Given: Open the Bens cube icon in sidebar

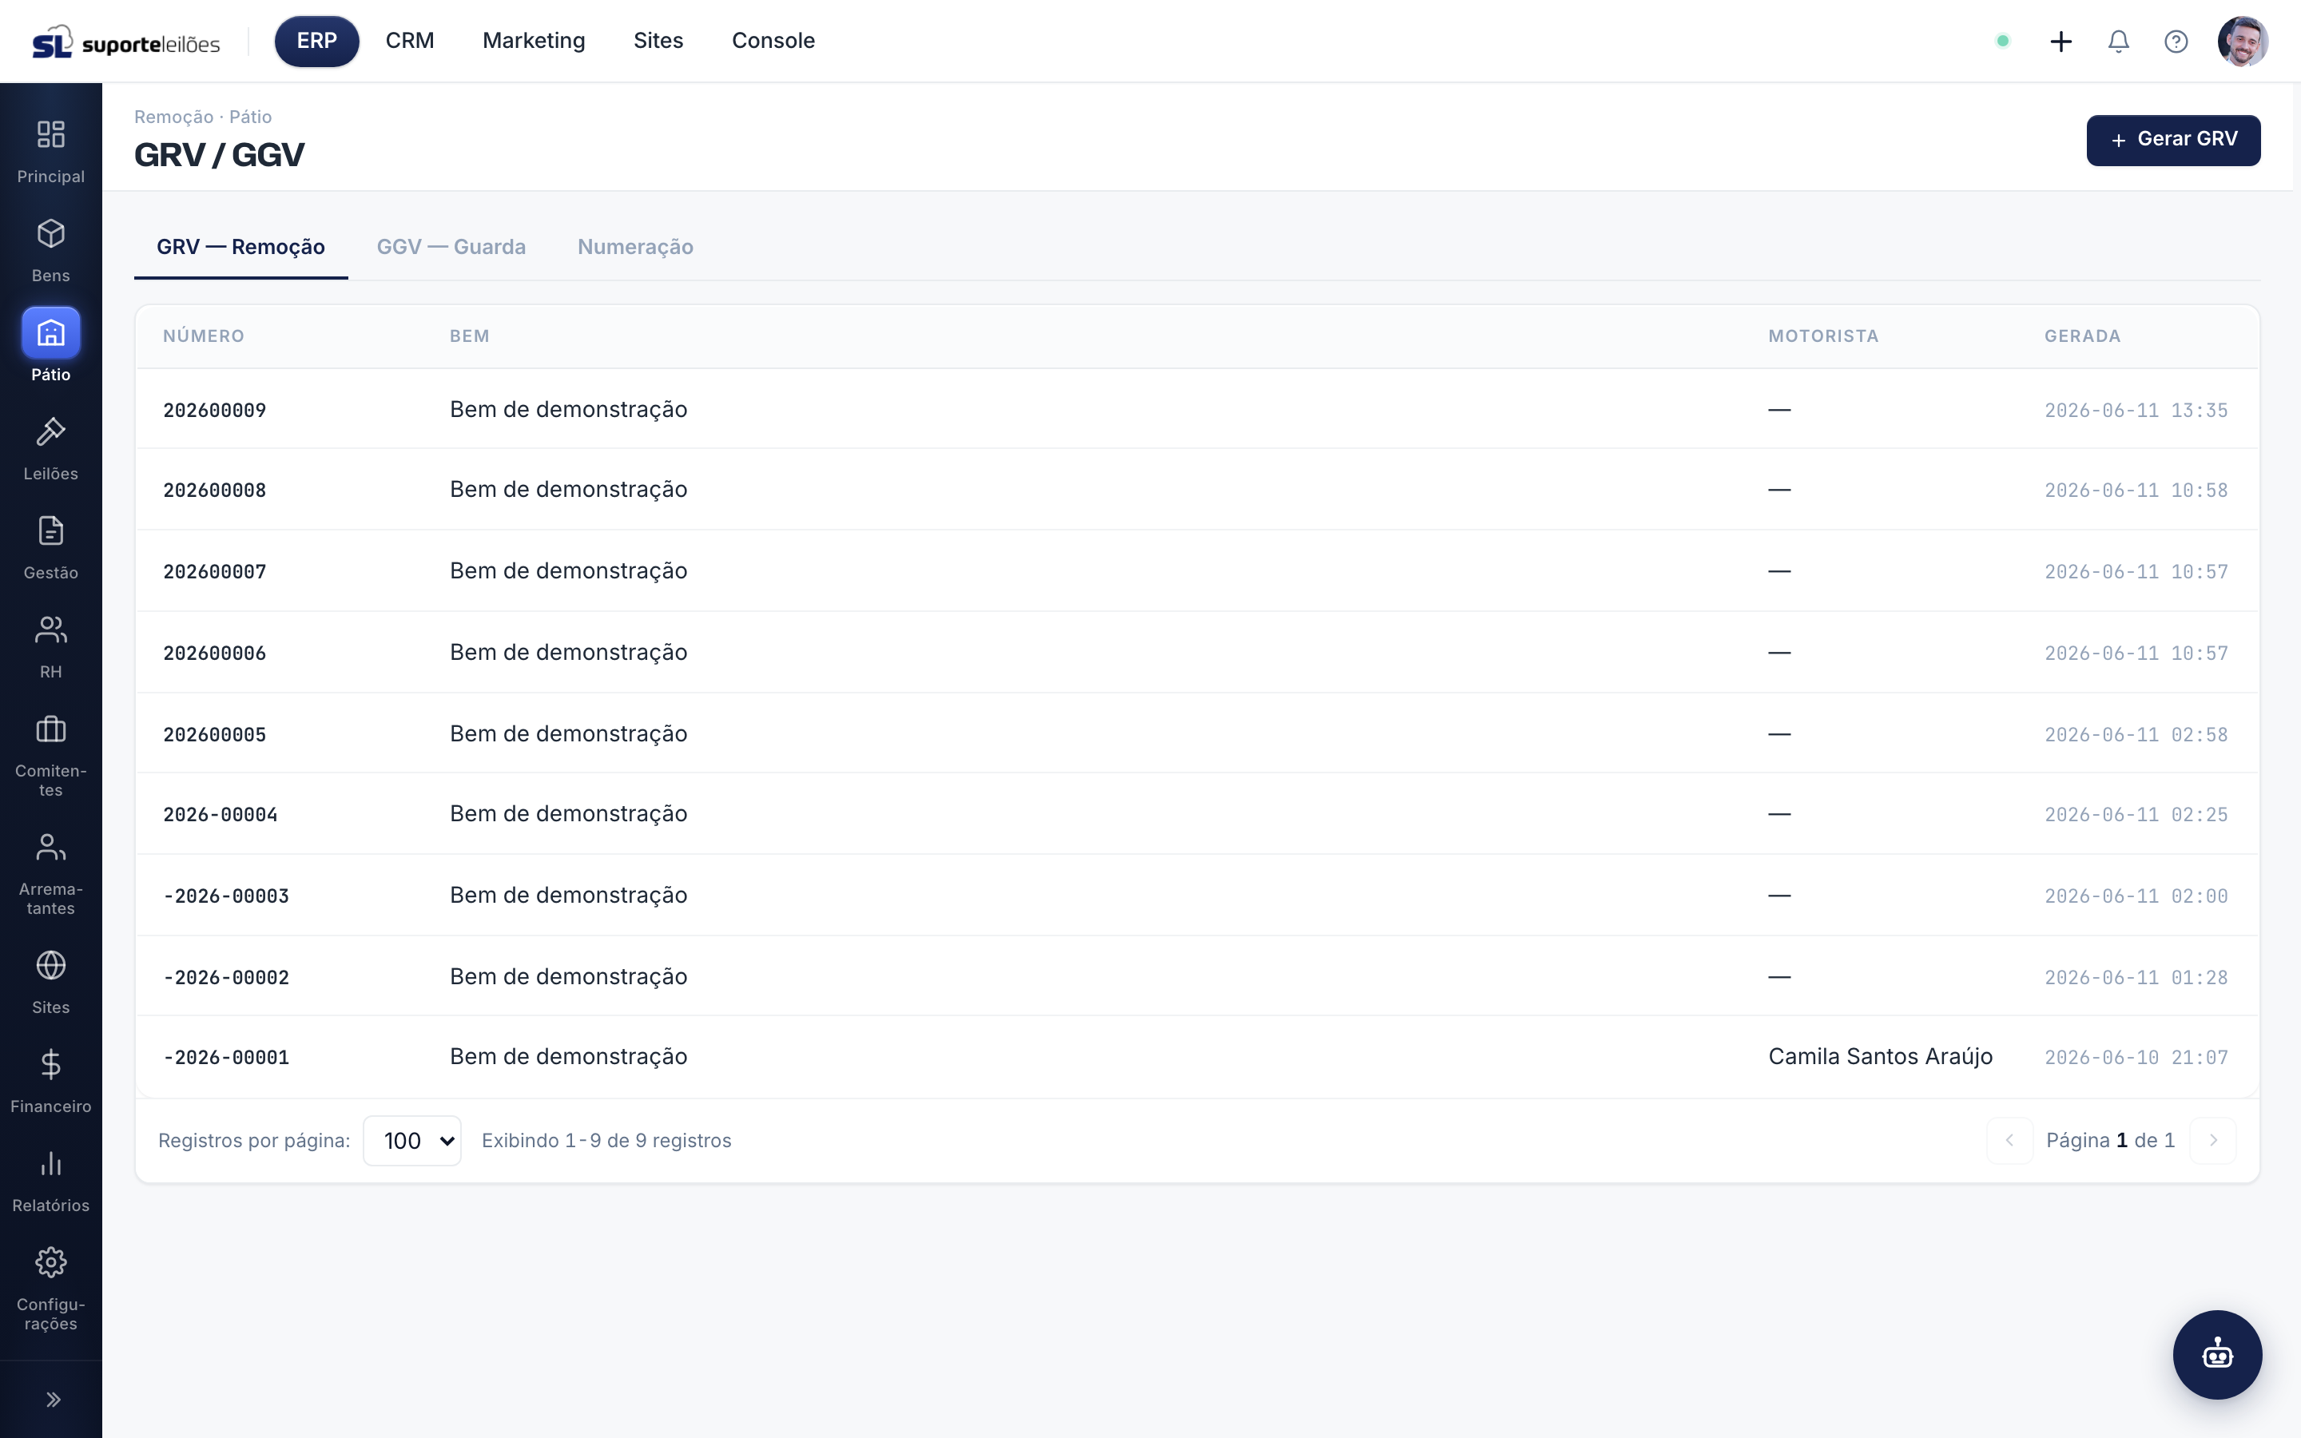Looking at the screenshot, I should click(x=50, y=233).
